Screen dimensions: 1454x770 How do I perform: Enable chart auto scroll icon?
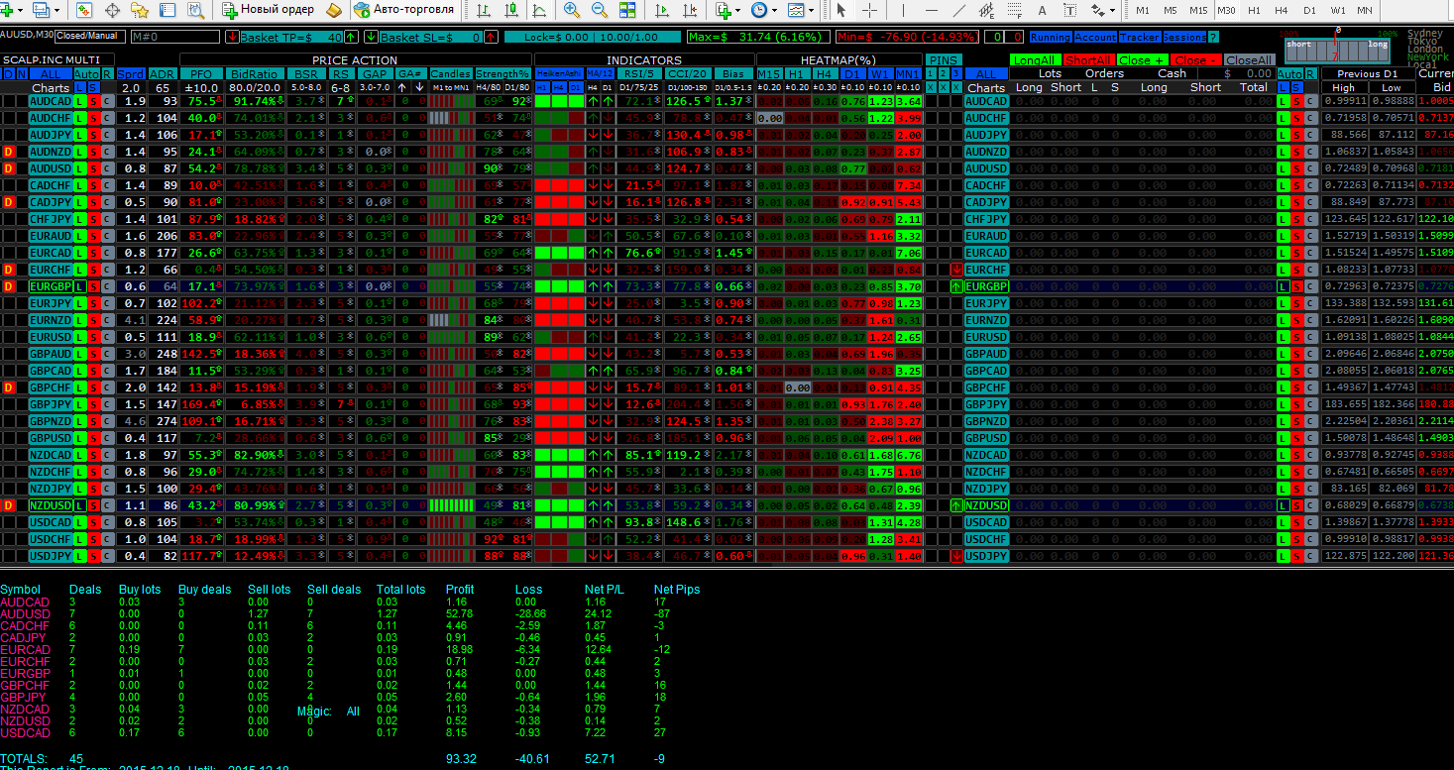(x=661, y=10)
